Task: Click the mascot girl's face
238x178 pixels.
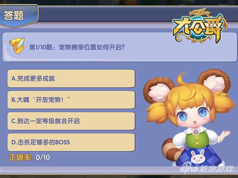Action: [193, 116]
